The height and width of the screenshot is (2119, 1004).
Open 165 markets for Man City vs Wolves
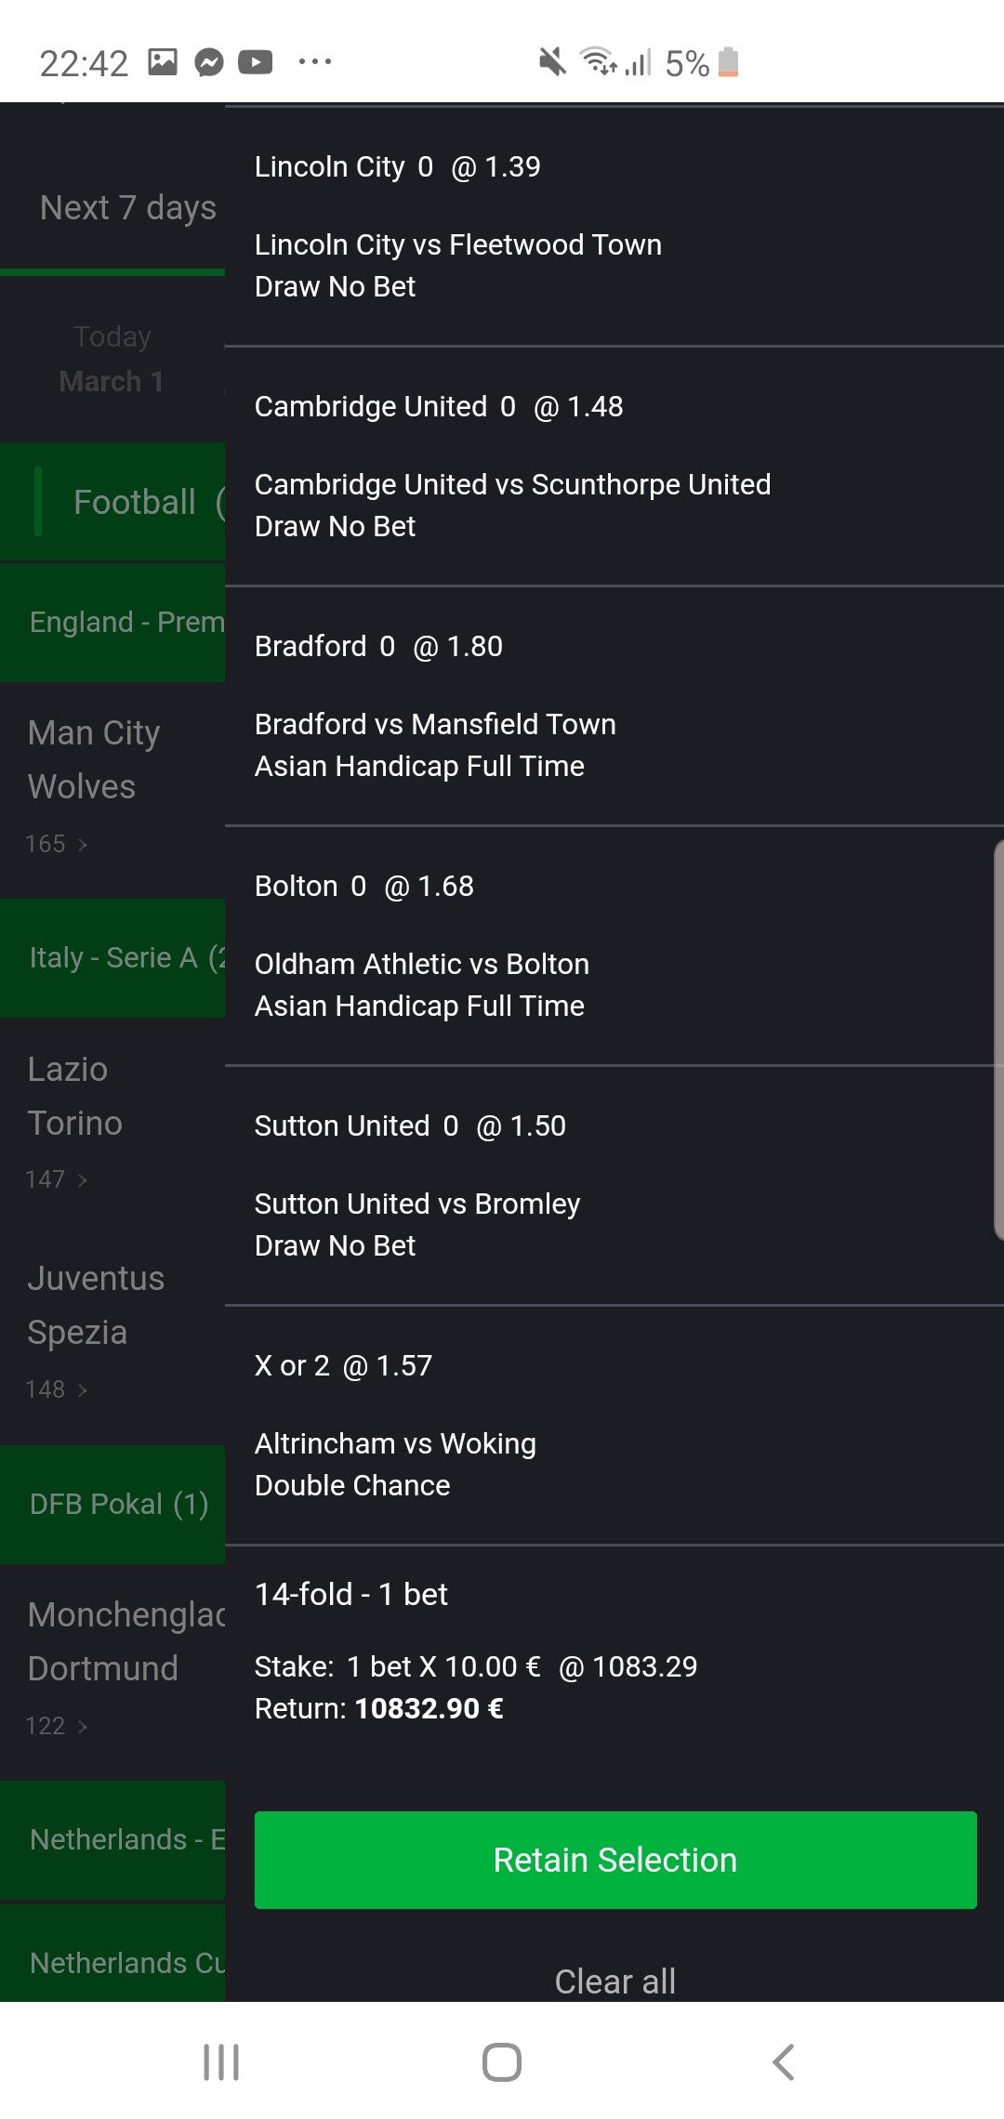pyautogui.click(x=56, y=844)
